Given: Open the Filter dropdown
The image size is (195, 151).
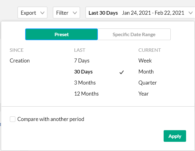Looking at the screenshot, I should point(66,13).
